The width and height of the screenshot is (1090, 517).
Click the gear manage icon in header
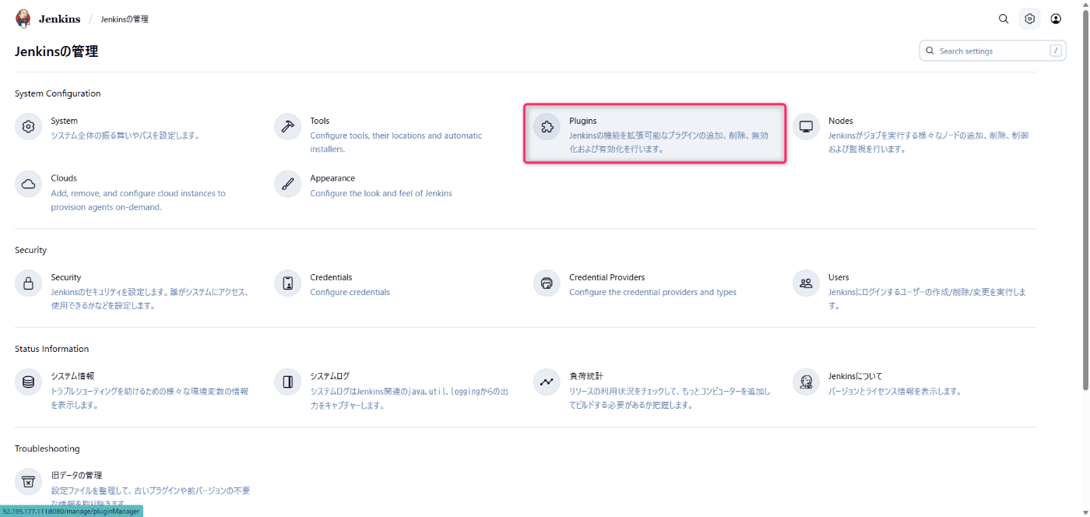click(x=1029, y=19)
